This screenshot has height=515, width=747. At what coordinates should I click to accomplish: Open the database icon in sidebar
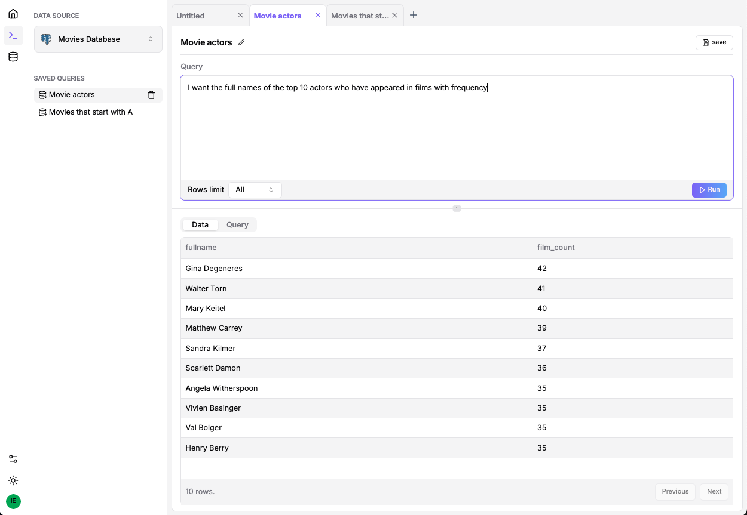[x=13, y=57]
